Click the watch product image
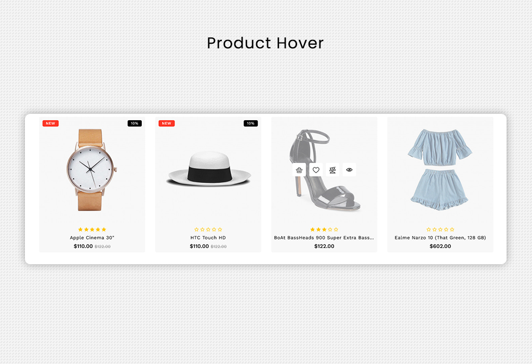This screenshot has height=364, width=532. 91,170
